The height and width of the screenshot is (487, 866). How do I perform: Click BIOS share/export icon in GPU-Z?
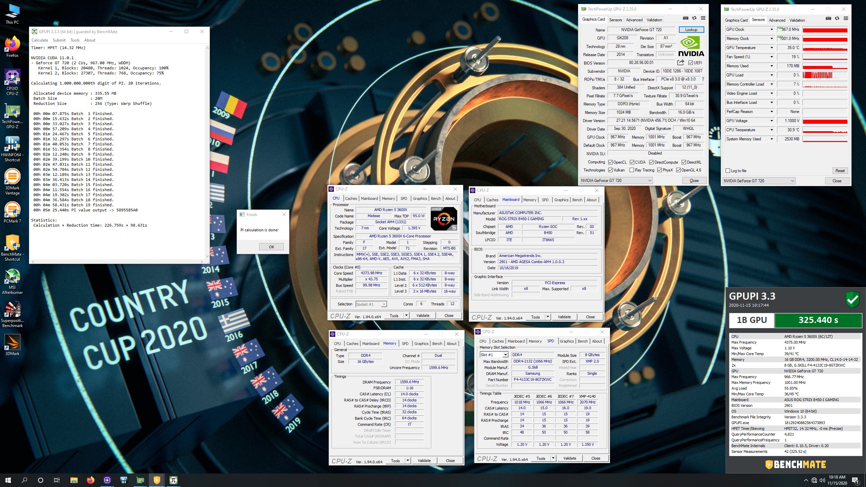click(681, 63)
